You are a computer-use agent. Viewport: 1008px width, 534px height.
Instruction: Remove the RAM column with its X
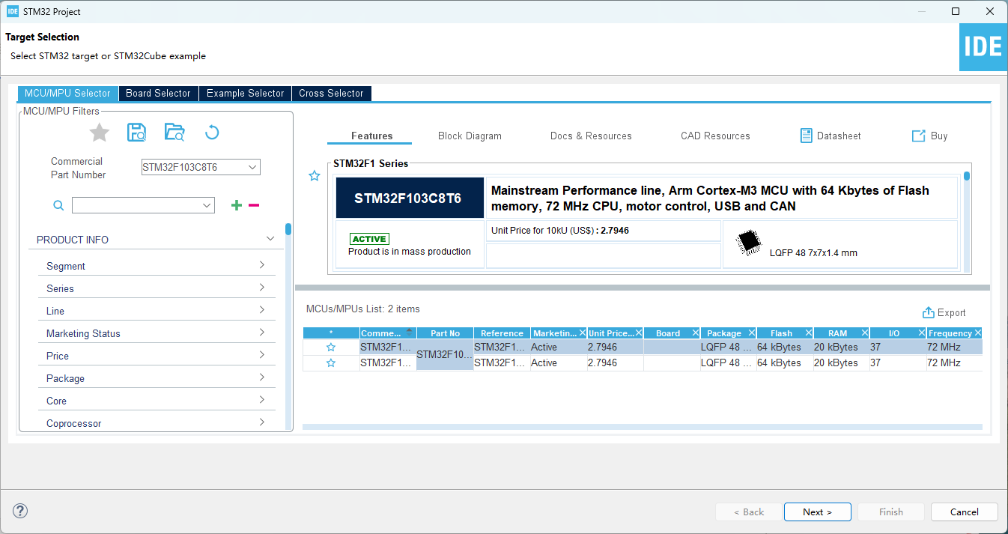click(x=864, y=333)
